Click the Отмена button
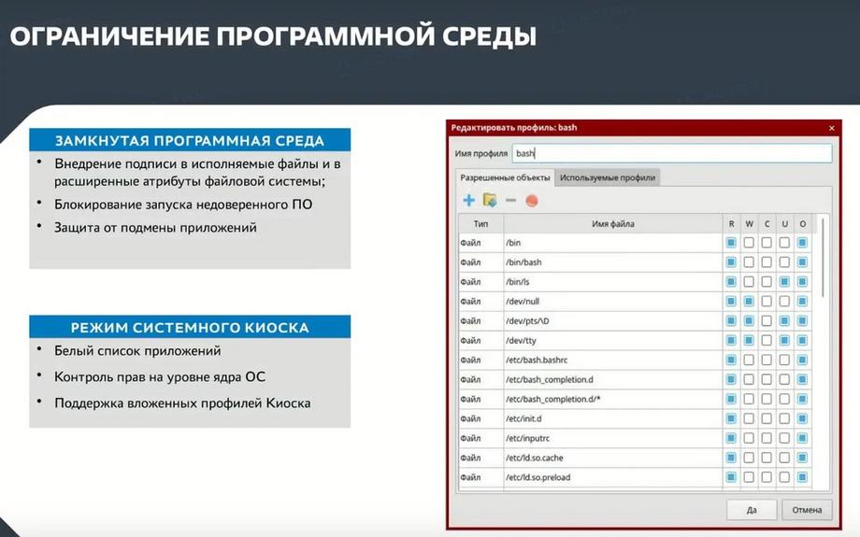This screenshot has width=860, height=537. (807, 510)
